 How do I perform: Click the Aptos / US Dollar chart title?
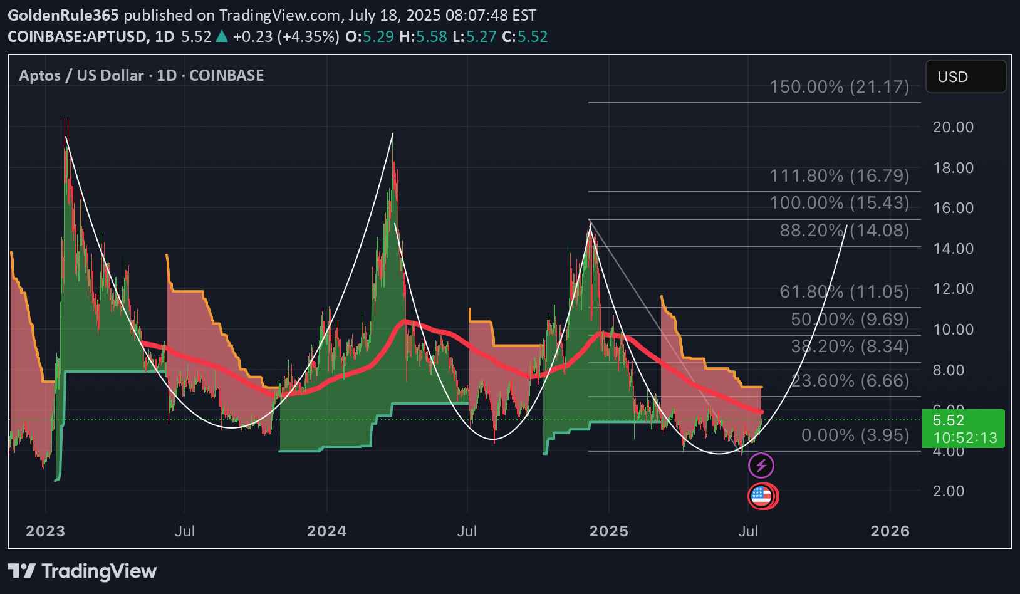click(x=142, y=75)
